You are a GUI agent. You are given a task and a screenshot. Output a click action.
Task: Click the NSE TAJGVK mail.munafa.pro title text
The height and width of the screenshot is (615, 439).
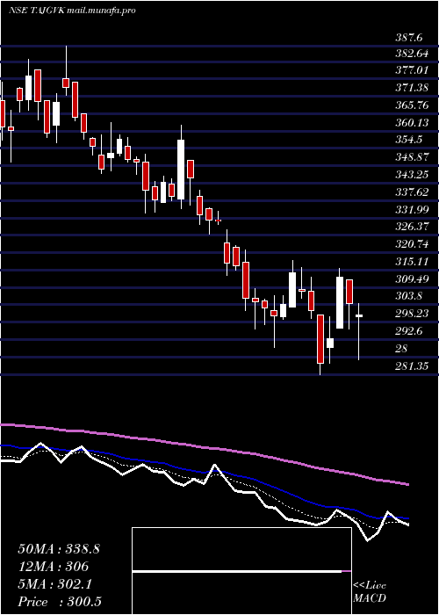click(x=72, y=11)
